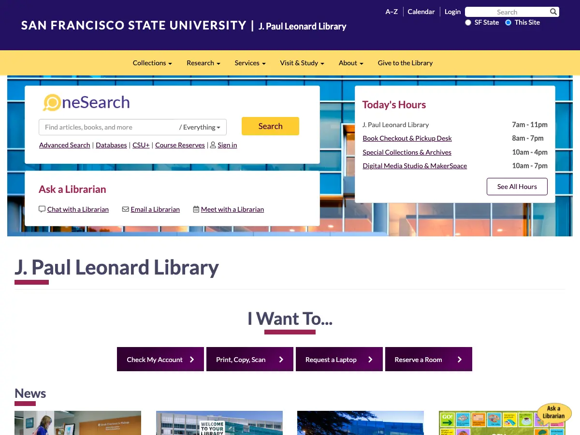Viewport: 580px width, 435px height.
Task: Open the About dropdown menu
Action: click(351, 63)
